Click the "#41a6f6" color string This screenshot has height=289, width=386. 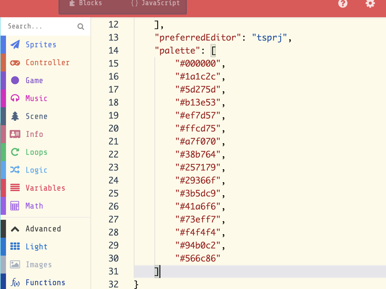[x=198, y=207]
